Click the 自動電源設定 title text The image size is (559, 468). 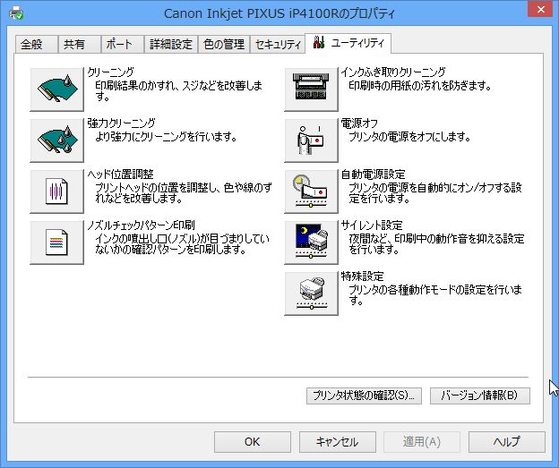coord(374,174)
